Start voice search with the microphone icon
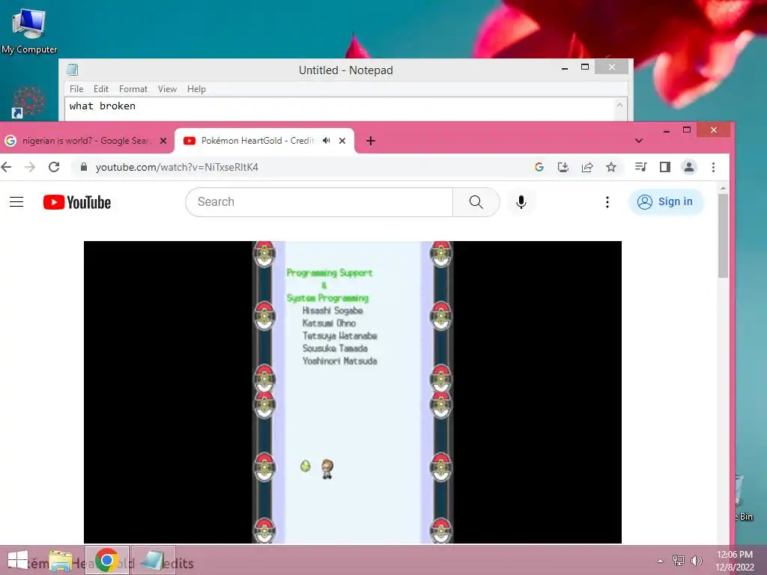This screenshot has height=575, width=767. (x=521, y=202)
